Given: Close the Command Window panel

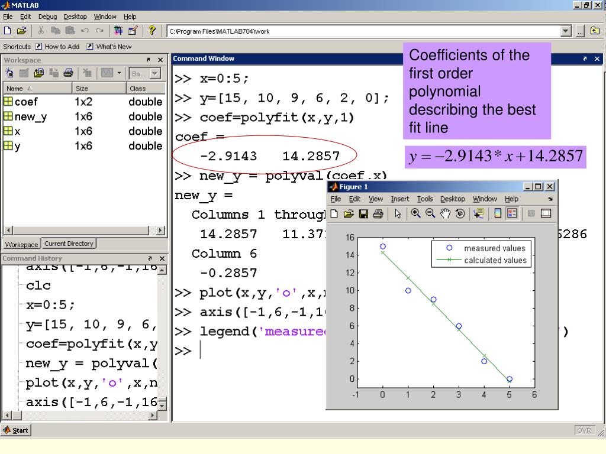Looking at the screenshot, I should pyautogui.click(x=597, y=59).
